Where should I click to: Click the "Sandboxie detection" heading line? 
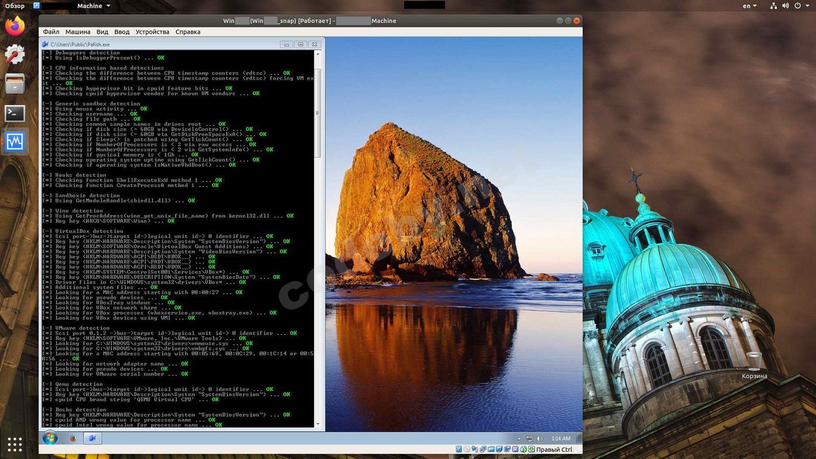click(81, 195)
